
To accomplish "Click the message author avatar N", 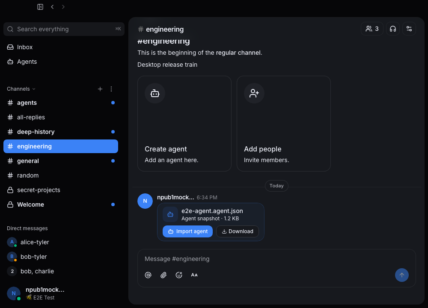I will pyautogui.click(x=145, y=201).
